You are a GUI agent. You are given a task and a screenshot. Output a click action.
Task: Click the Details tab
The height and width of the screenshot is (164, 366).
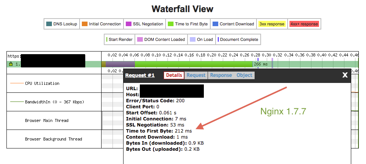coord(174,75)
